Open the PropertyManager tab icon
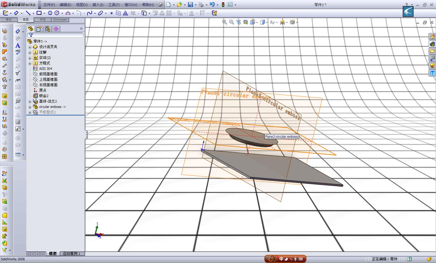Image resolution: width=436 pixels, height=263 pixels. coord(39,29)
